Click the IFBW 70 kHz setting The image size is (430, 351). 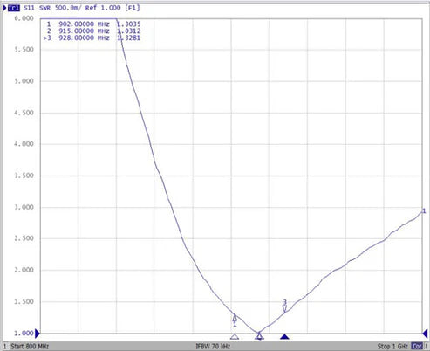(x=213, y=347)
